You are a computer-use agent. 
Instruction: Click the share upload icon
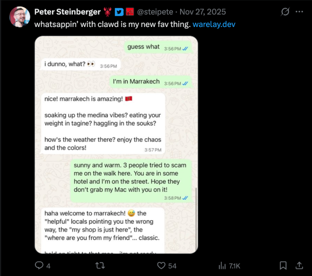[x=299, y=265]
